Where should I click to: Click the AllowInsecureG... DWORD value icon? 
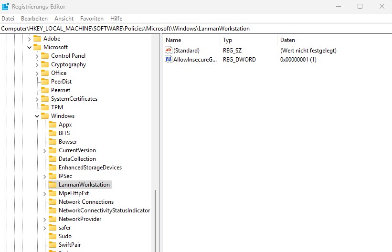[168, 60]
